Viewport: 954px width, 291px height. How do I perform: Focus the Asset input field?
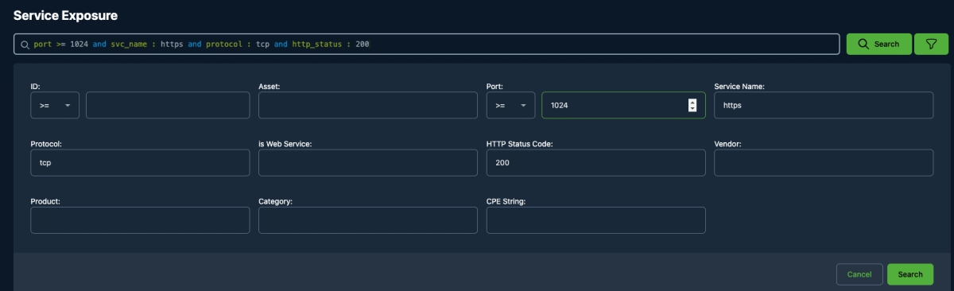coord(368,105)
